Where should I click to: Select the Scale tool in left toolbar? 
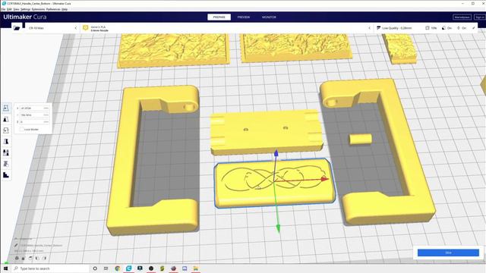pos(6,119)
